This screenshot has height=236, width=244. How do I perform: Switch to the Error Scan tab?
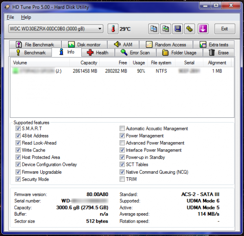[x=135, y=53]
